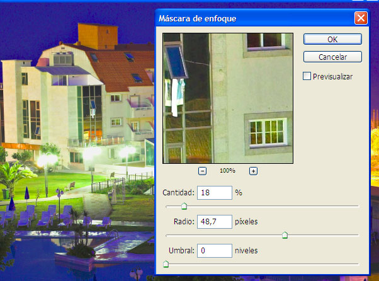The width and height of the screenshot is (379, 281).
Task: Click the Umbral niveles input field
Action: click(x=215, y=251)
